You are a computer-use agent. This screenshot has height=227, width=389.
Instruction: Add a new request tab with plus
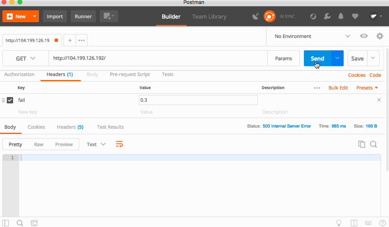(x=70, y=40)
